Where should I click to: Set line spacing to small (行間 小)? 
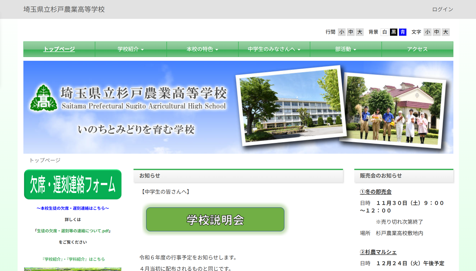pyautogui.click(x=342, y=32)
